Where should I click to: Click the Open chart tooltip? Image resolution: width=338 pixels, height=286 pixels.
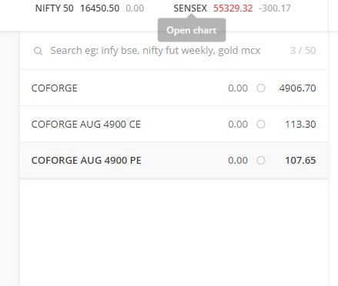pos(192,30)
